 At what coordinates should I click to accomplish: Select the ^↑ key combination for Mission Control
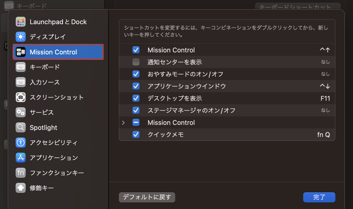click(x=325, y=50)
